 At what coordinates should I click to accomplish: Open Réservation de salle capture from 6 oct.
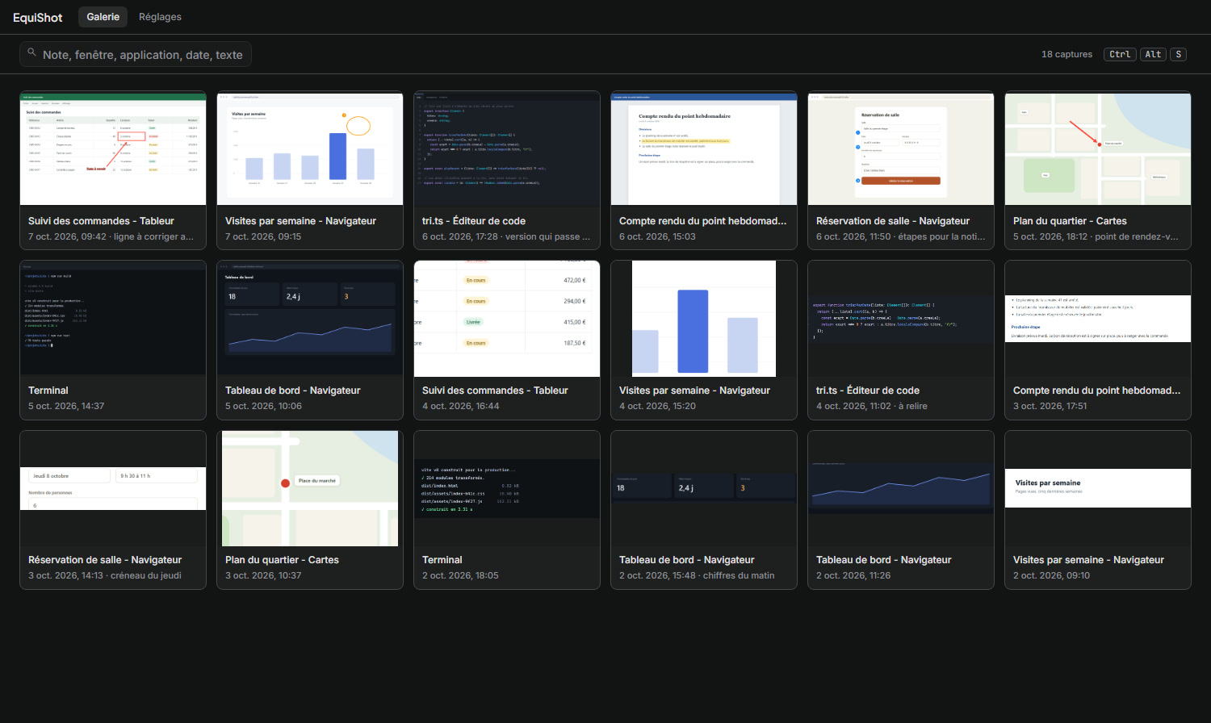click(x=901, y=170)
